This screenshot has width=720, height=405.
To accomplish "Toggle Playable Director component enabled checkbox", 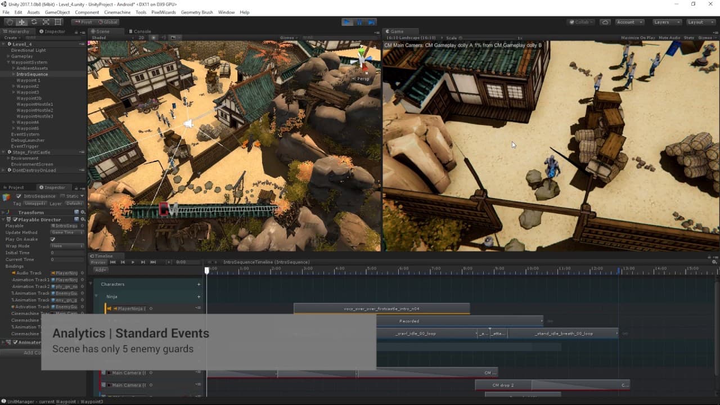I will coord(15,219).
